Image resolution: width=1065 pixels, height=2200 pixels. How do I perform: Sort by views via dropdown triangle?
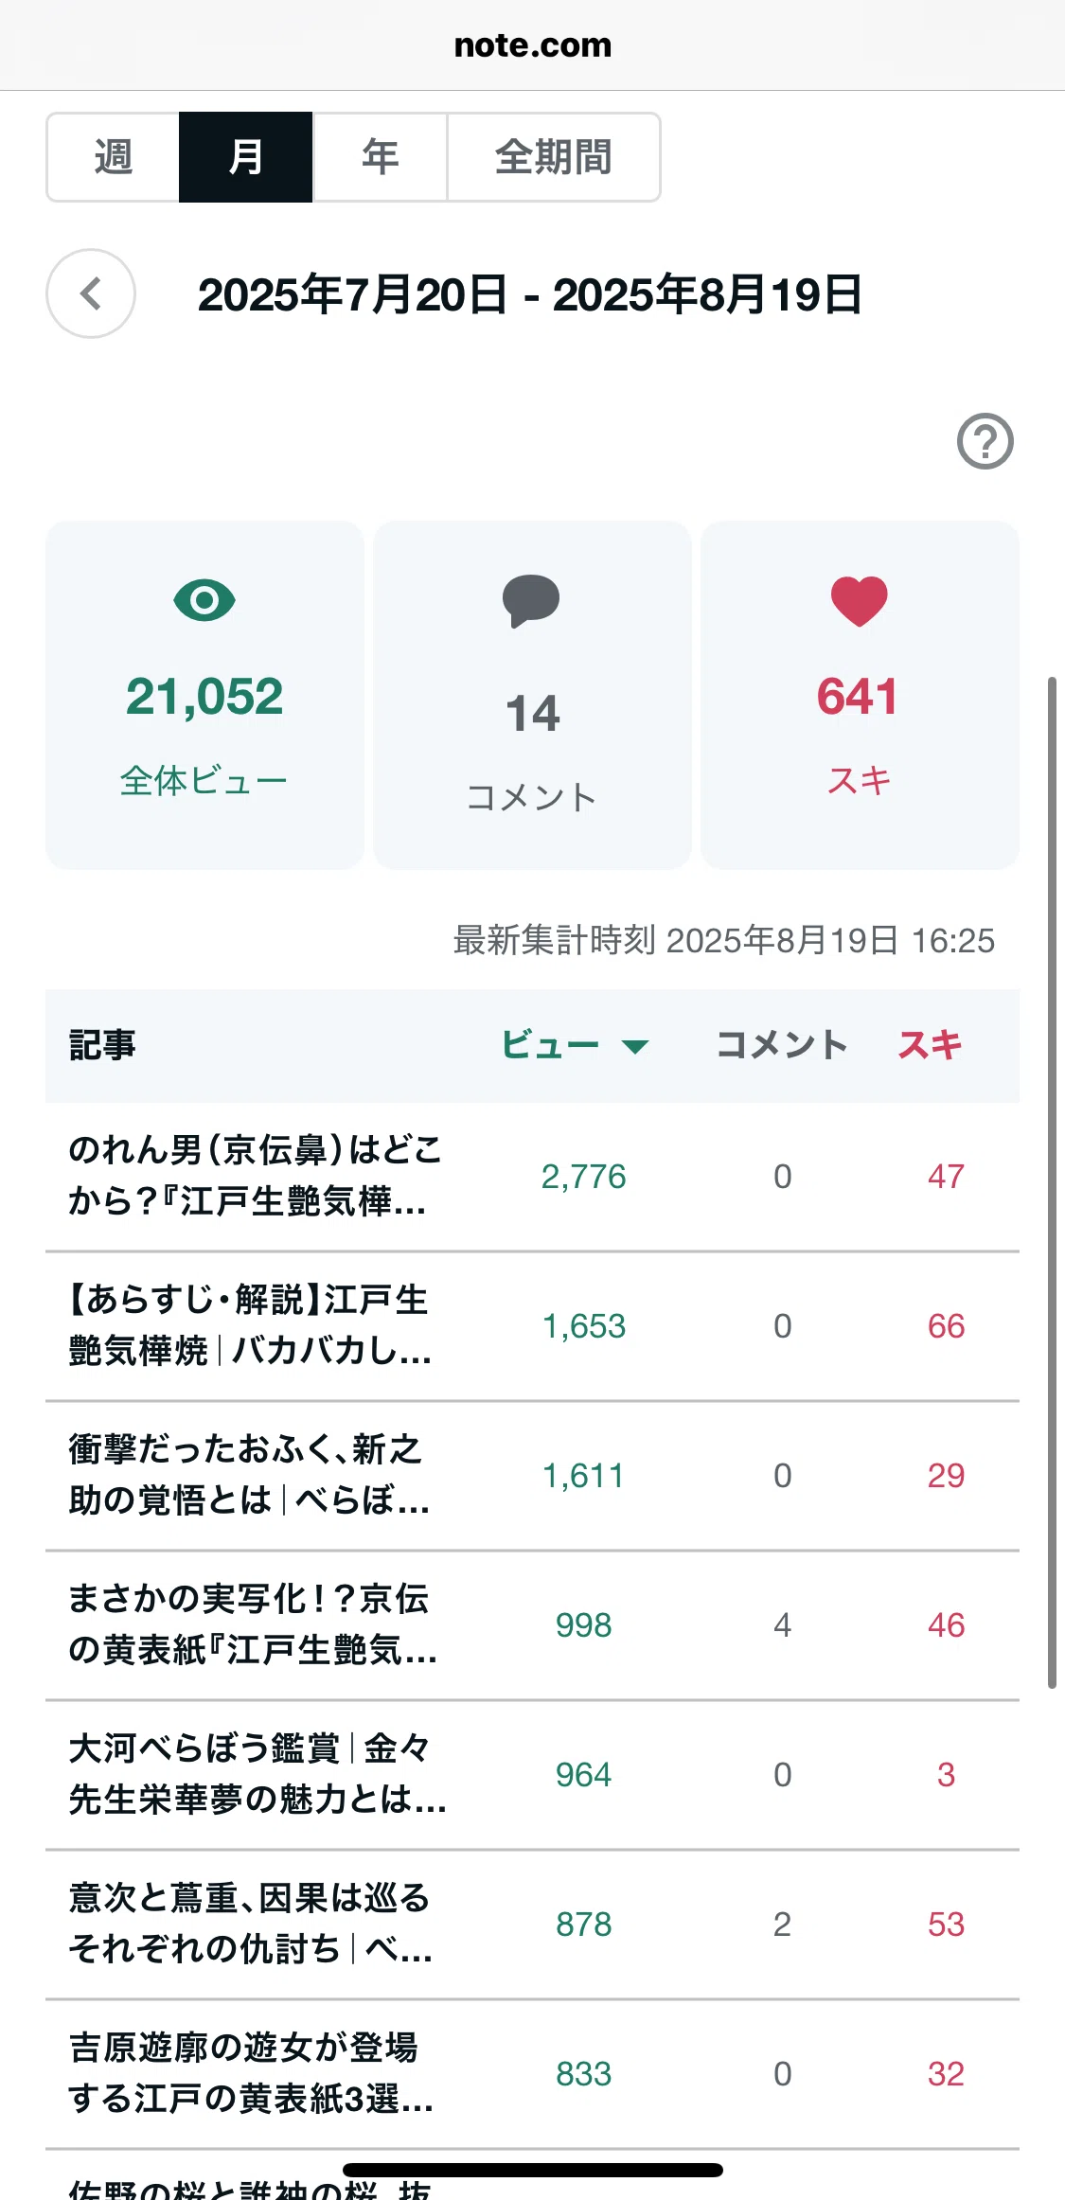coord(634,1046)
